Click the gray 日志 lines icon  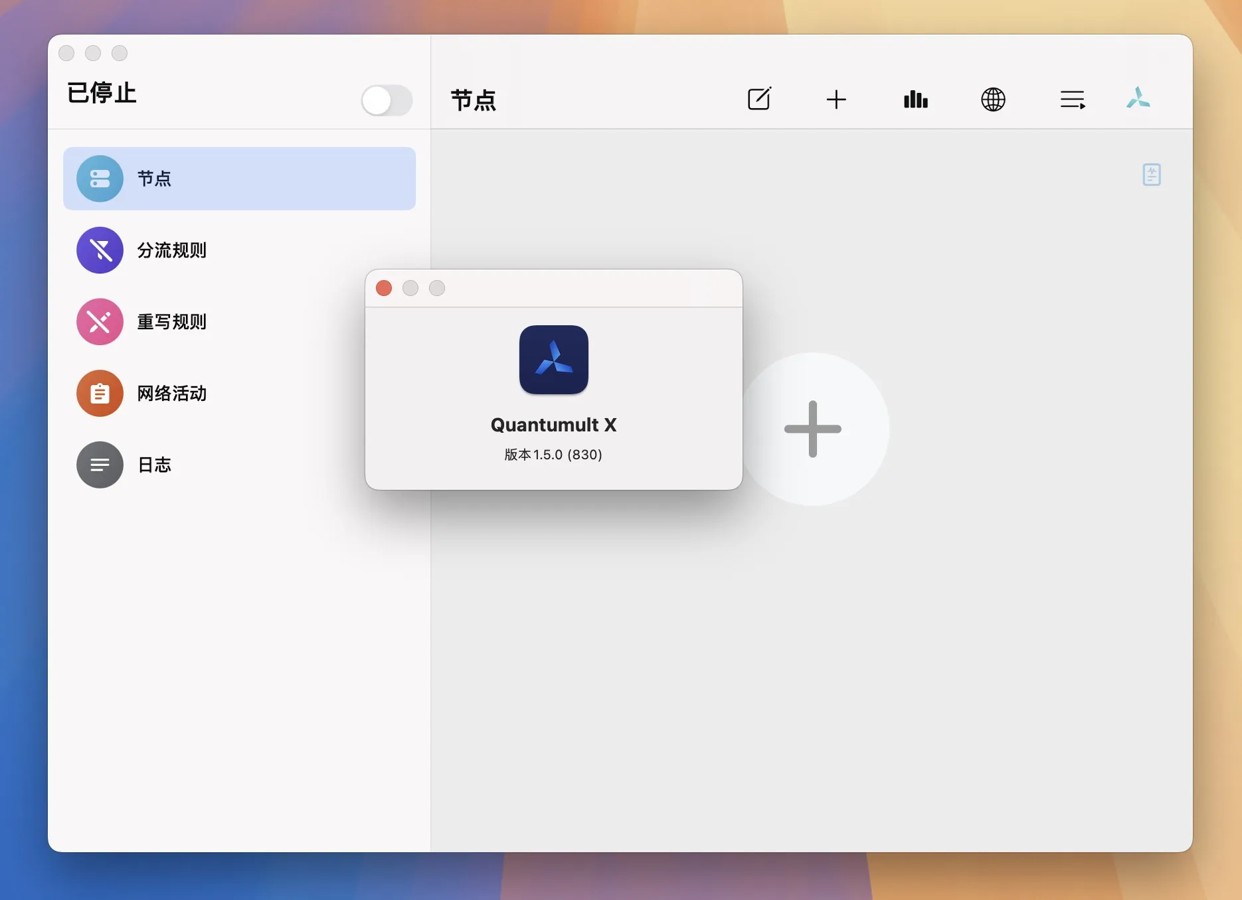[x=100, y=465]
